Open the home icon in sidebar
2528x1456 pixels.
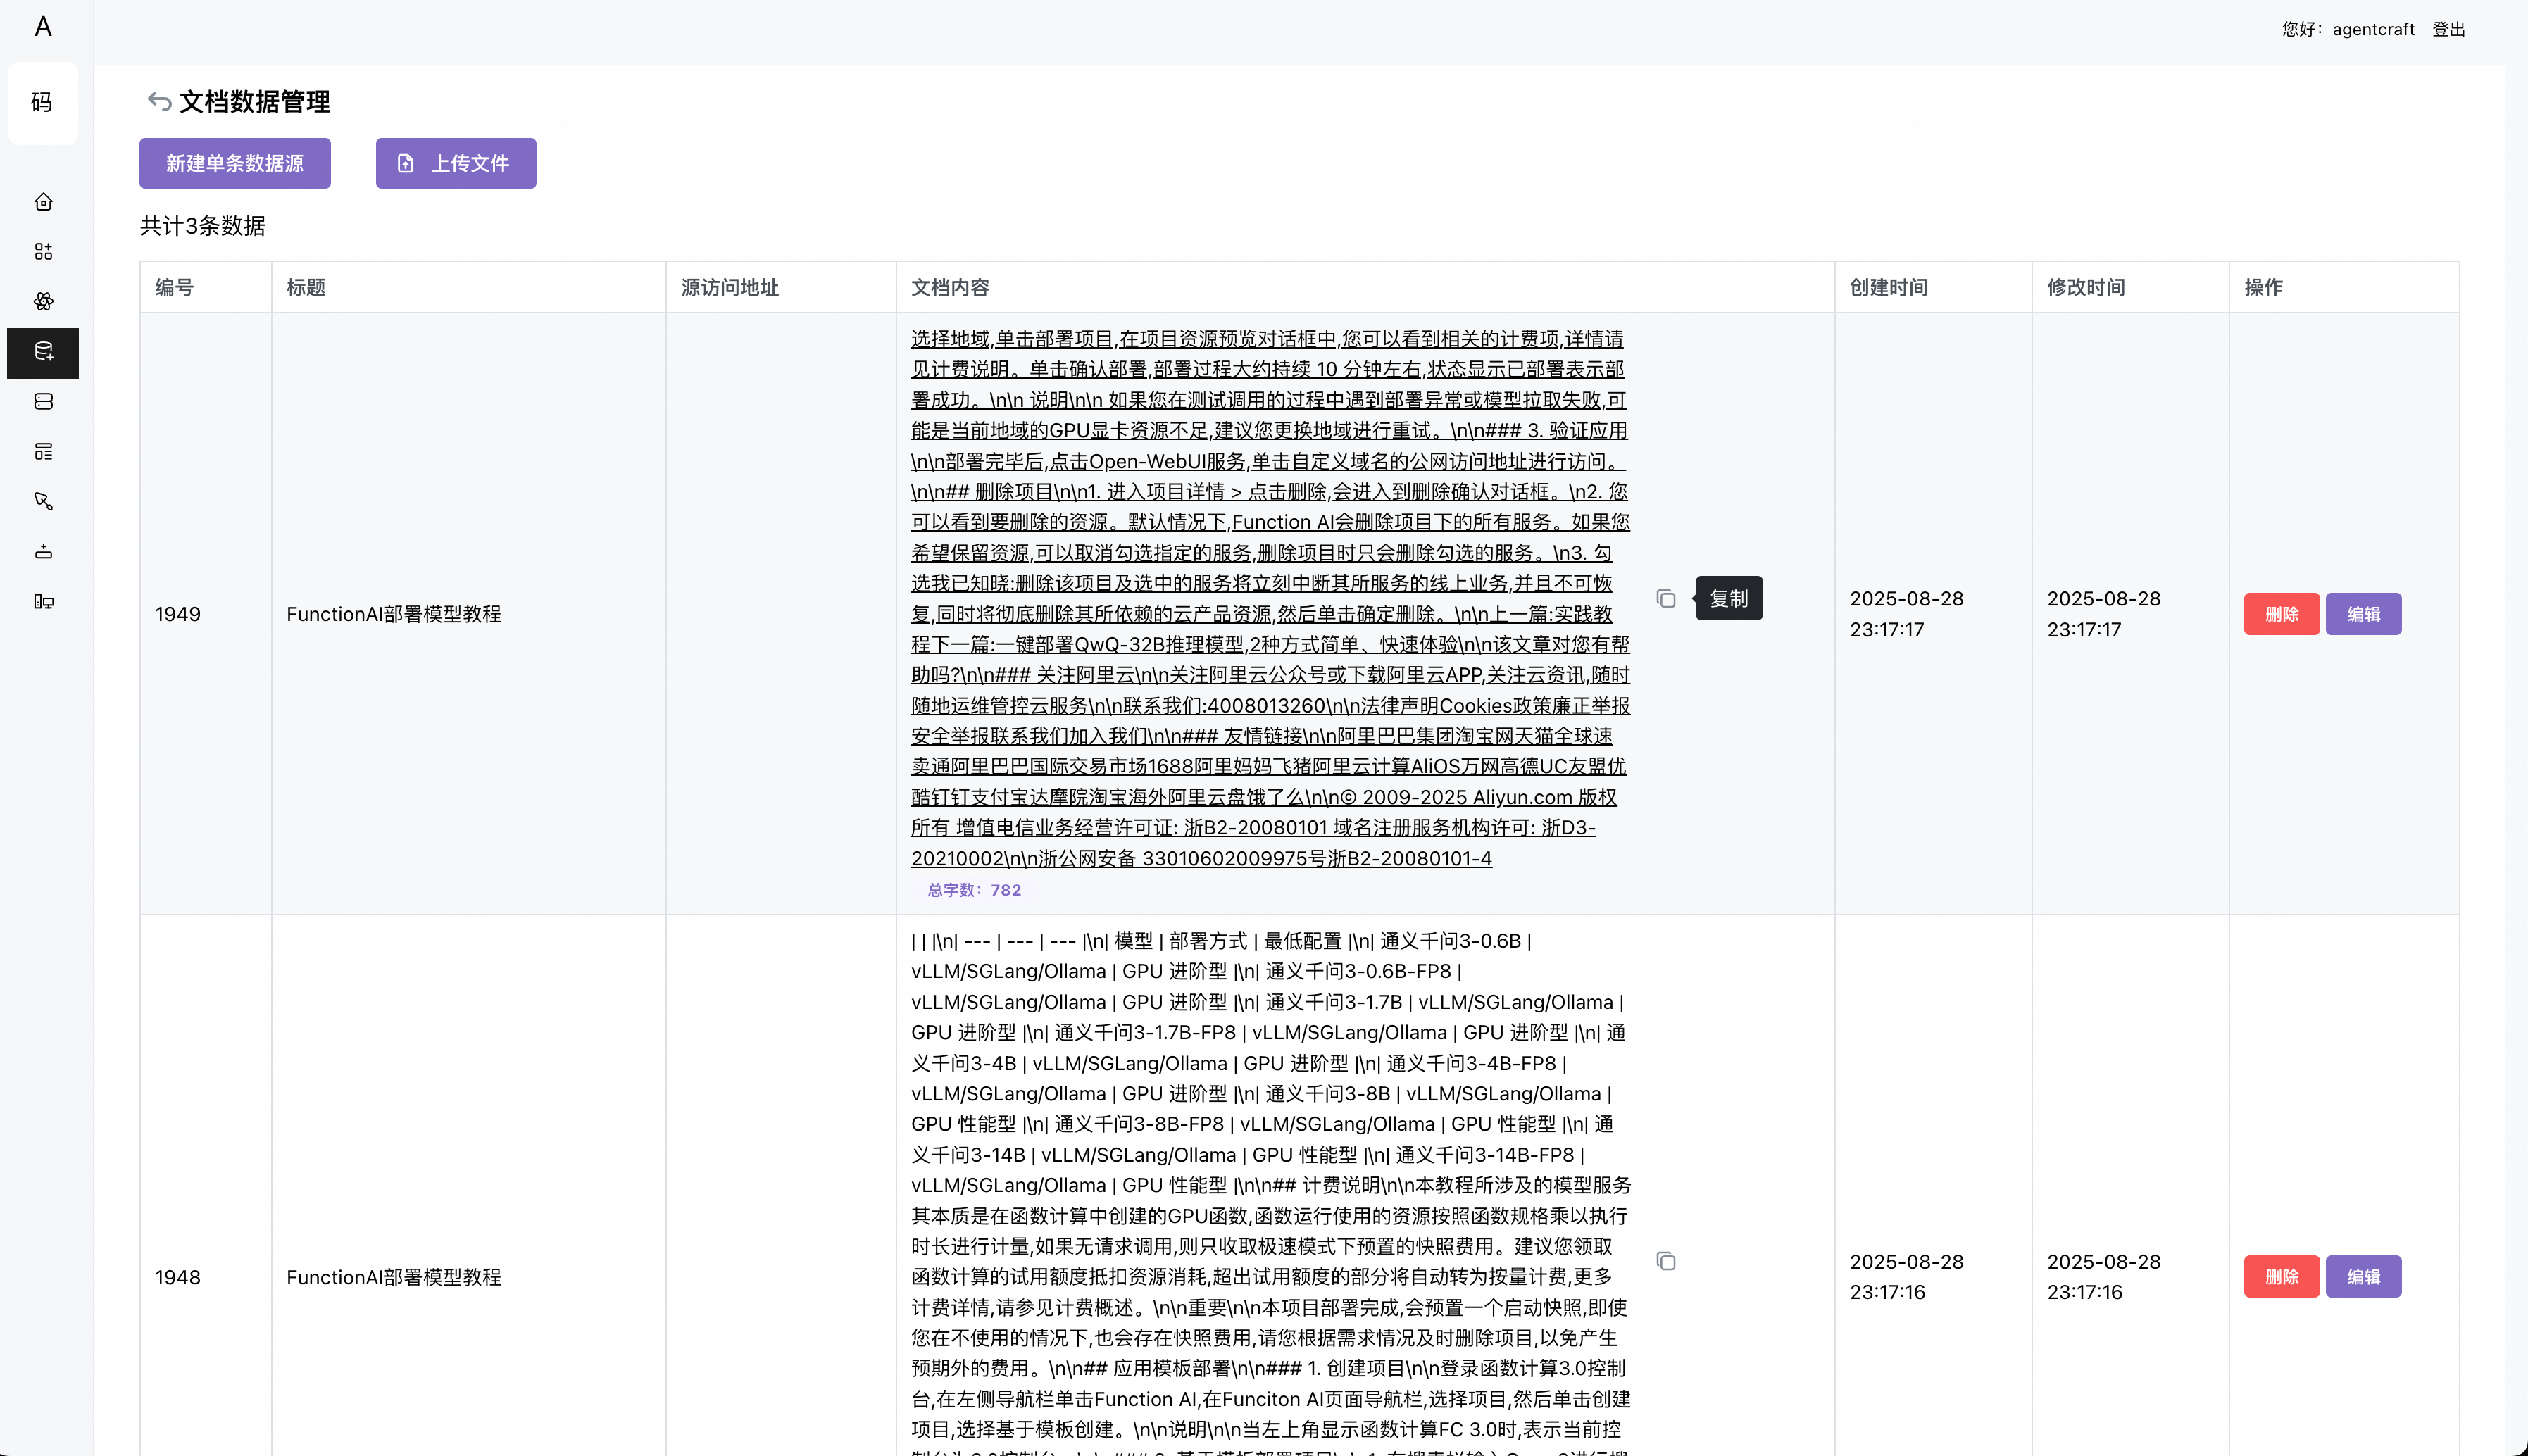click(43, 202)
